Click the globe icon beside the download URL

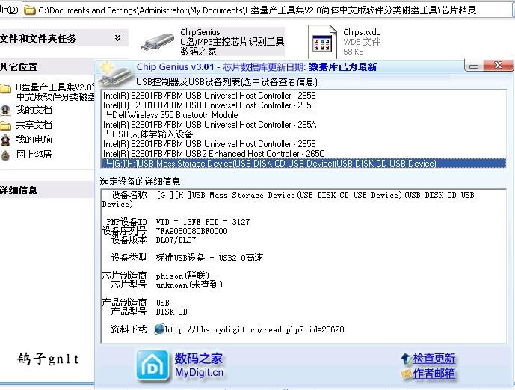(x=159, y=329)
